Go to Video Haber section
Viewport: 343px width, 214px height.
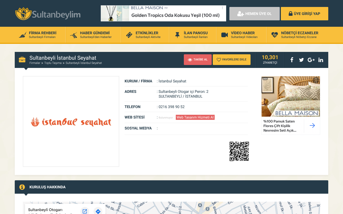[x=241, y=35]
